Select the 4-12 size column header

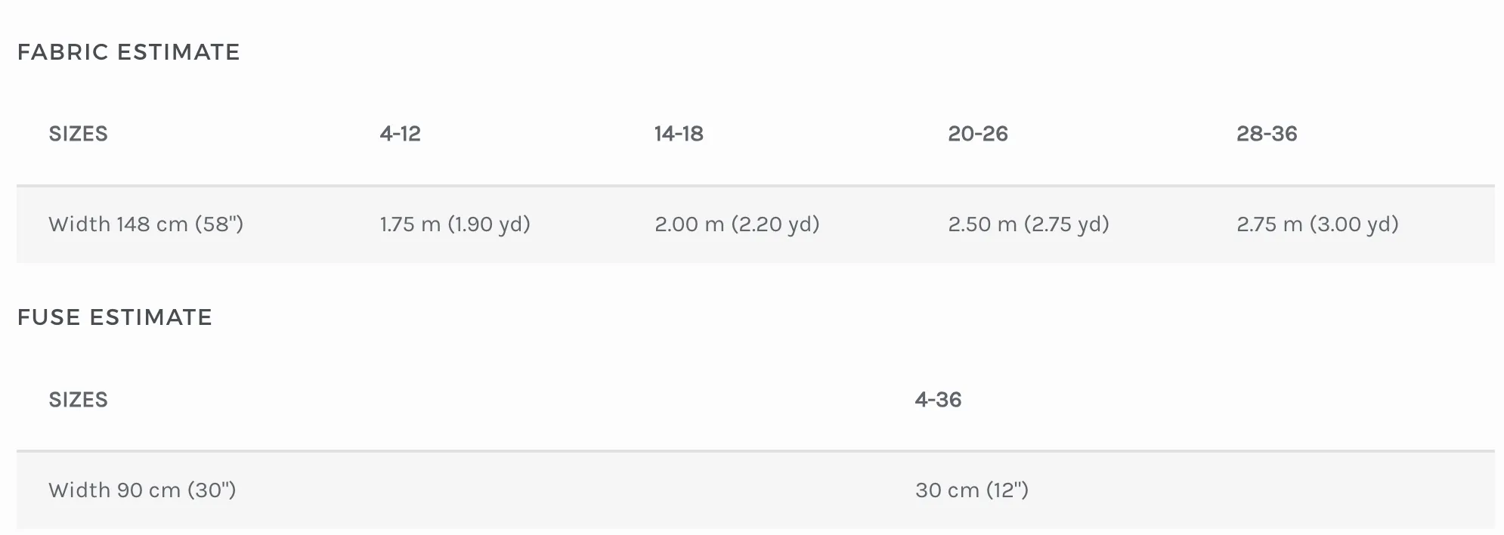click(x=401, y=134)
